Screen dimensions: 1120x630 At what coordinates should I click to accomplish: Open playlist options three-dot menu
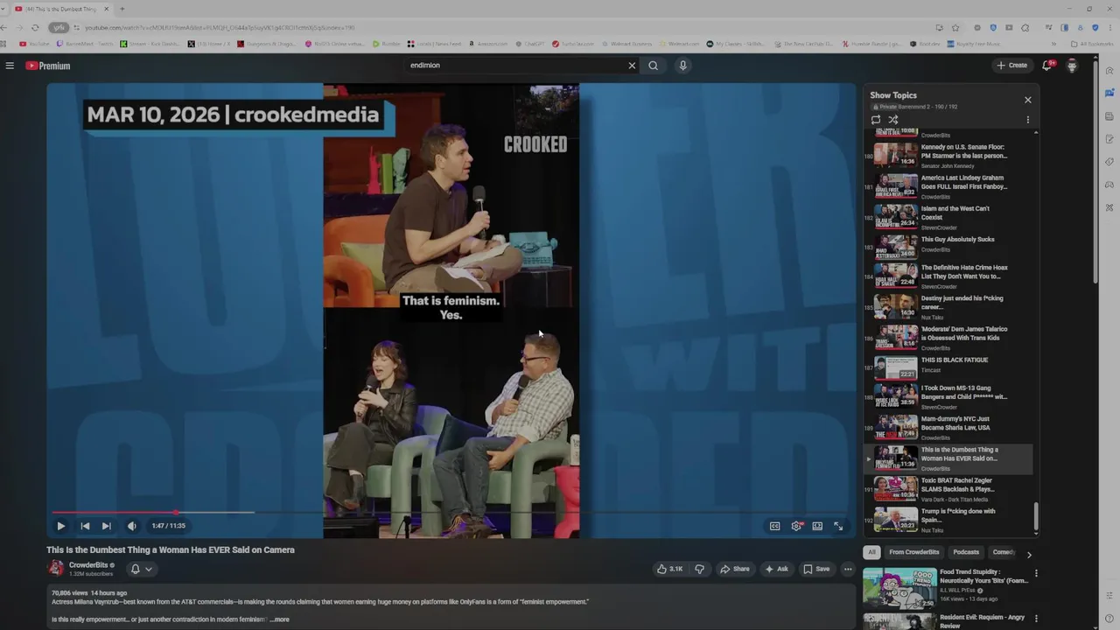click(x=1027, y=120)
